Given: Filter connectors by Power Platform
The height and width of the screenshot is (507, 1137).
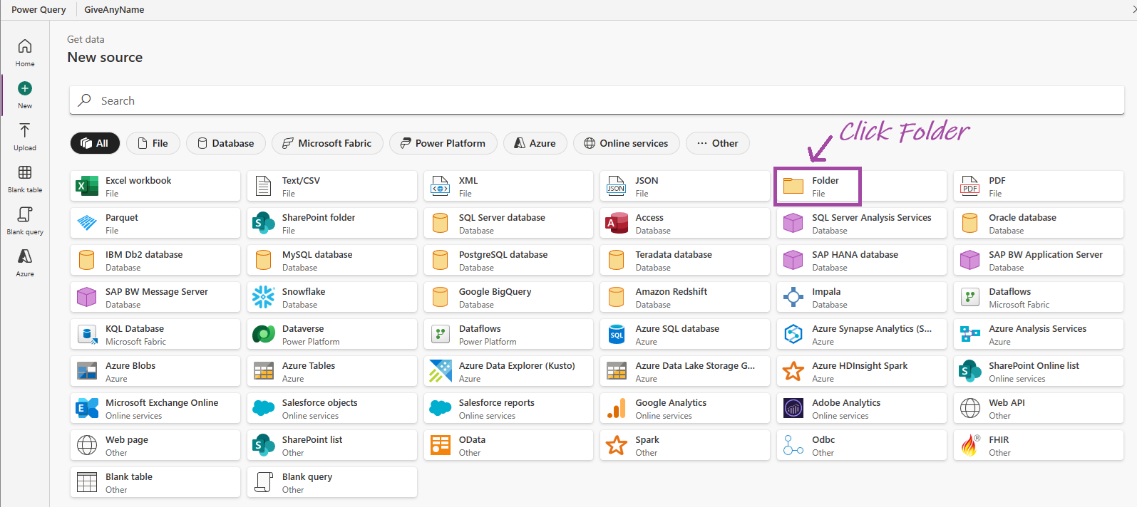Looking at the screenshot, I should click(x=443, y=143).
